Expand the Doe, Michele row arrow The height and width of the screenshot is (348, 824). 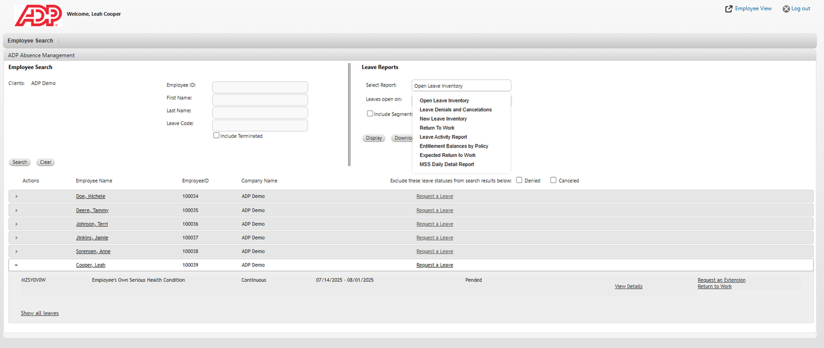coord(16,197)
